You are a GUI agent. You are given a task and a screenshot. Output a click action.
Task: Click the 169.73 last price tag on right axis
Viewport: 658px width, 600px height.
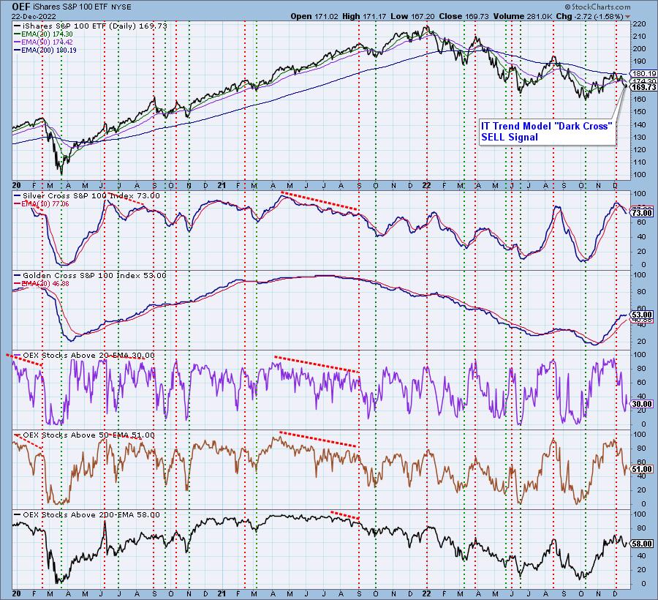coord(643,87)
